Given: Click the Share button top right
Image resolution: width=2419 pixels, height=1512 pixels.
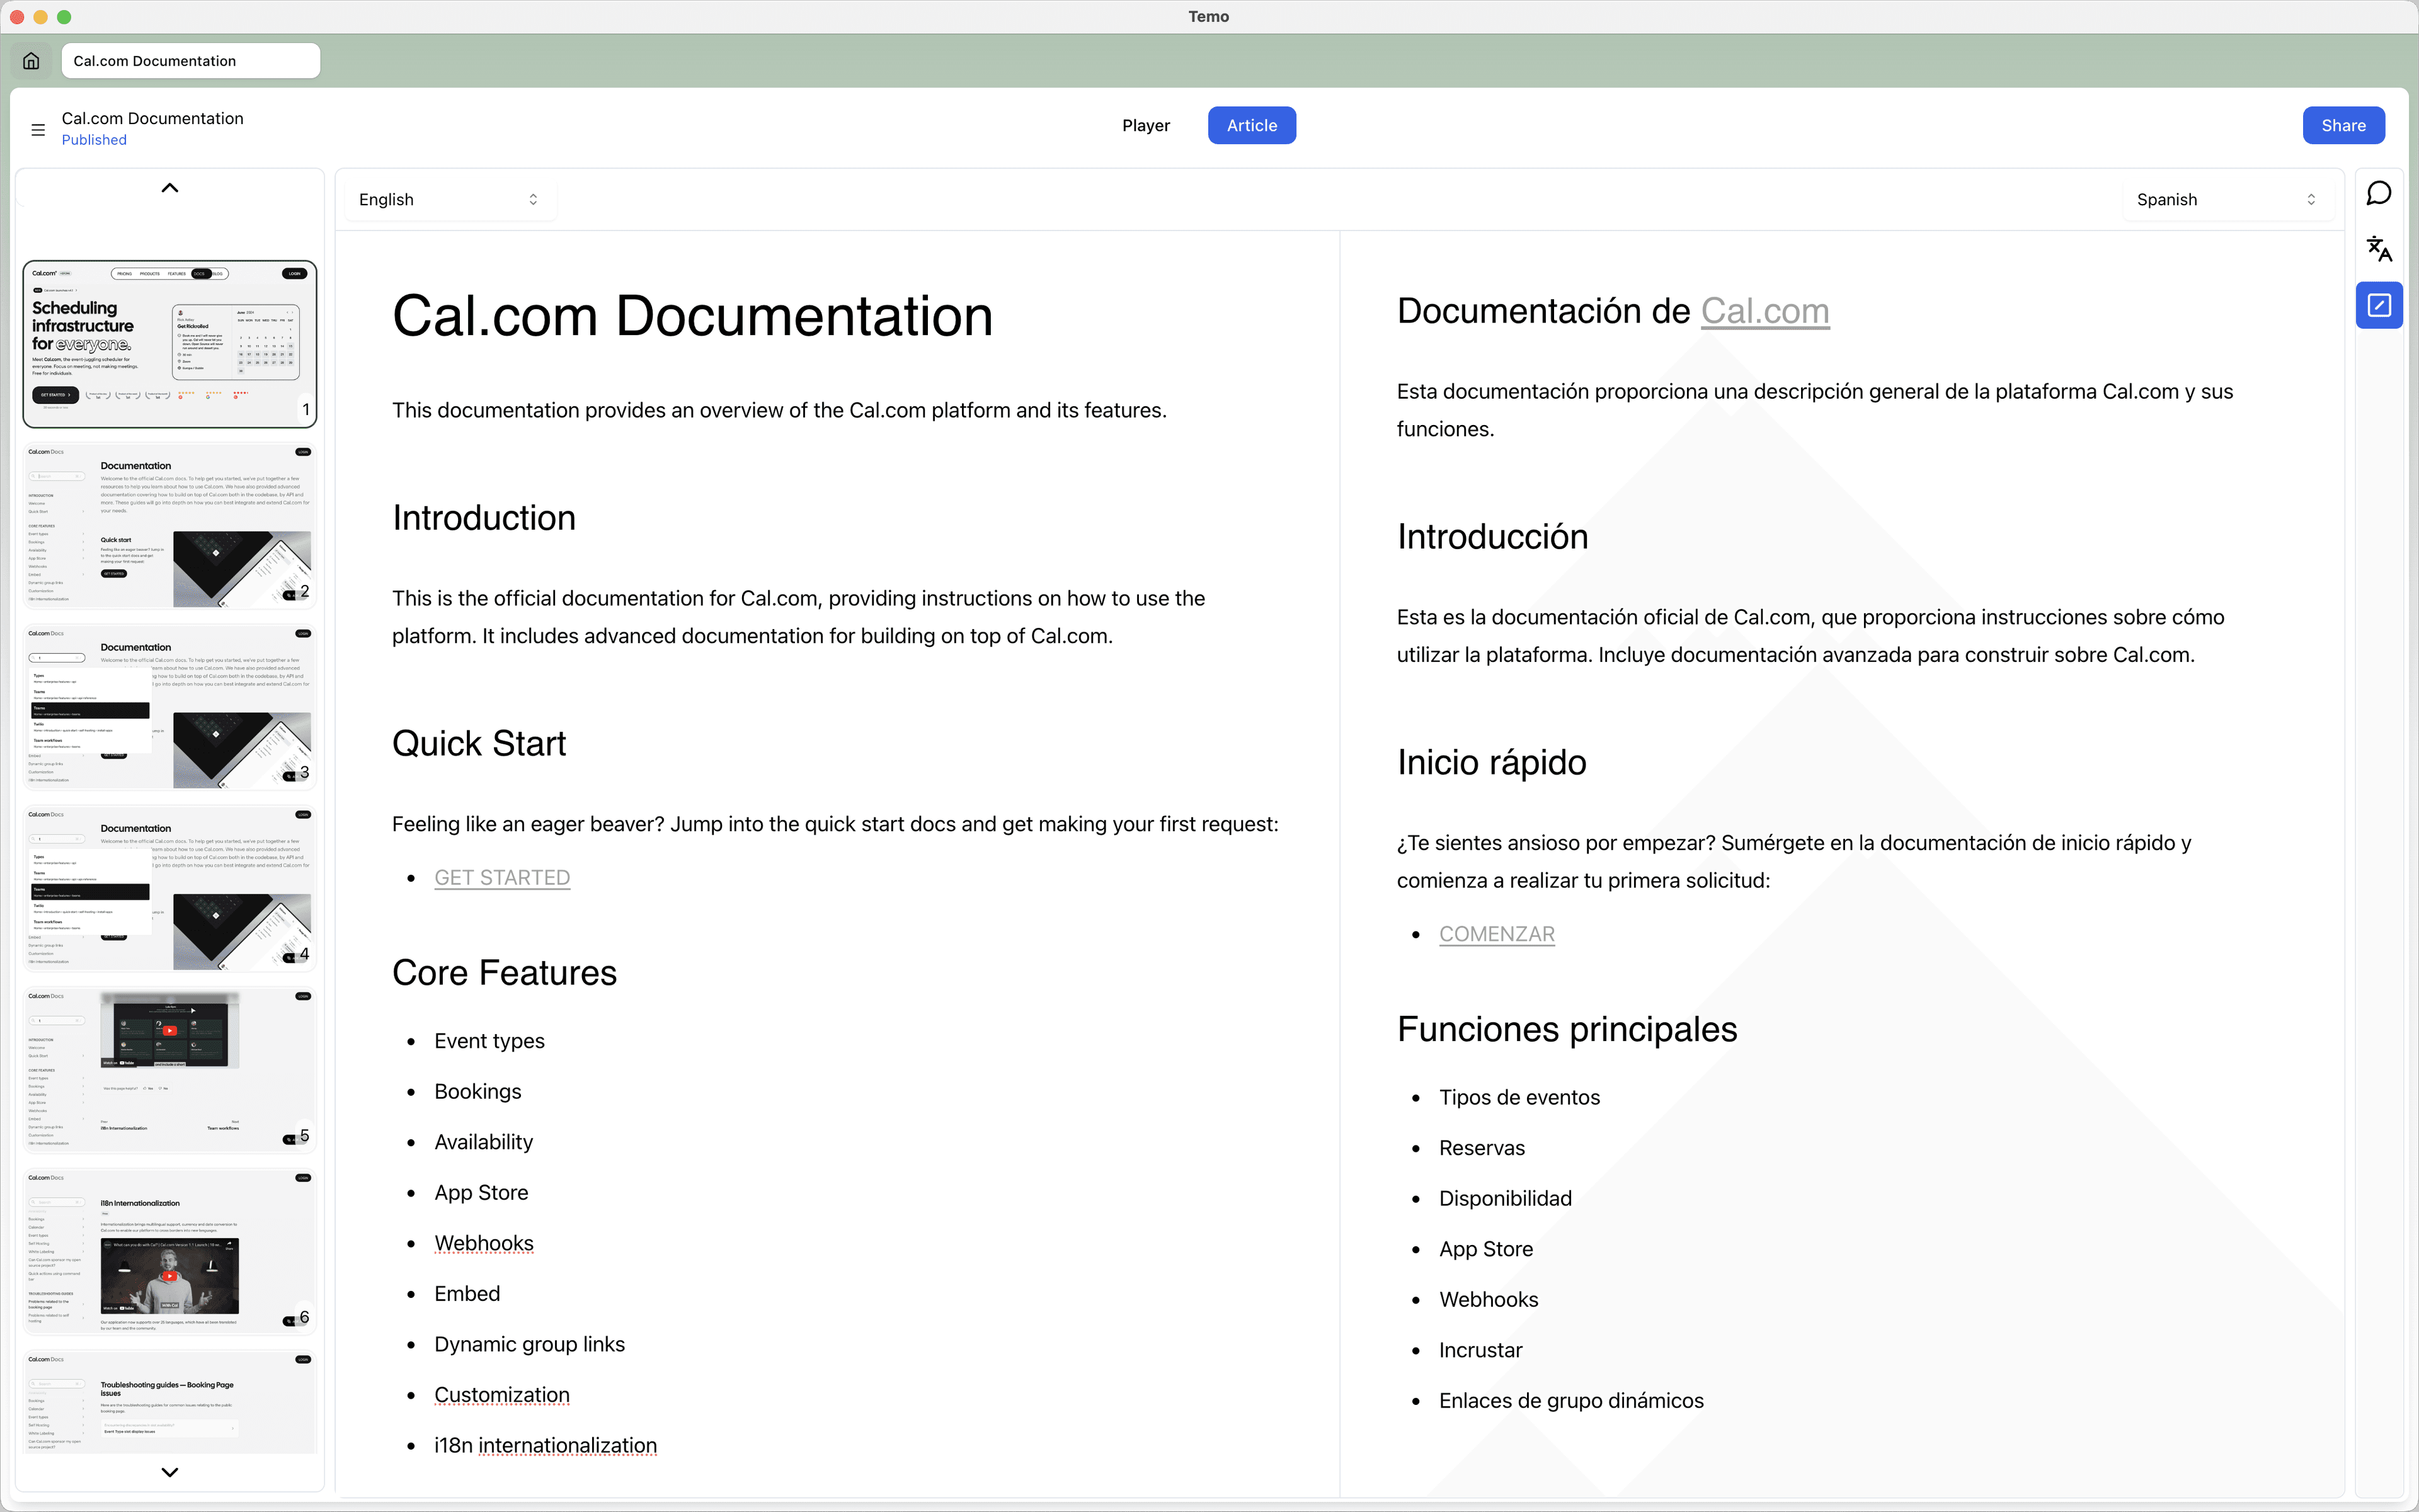Looking at the screenshot, I should coord(2342,123).
